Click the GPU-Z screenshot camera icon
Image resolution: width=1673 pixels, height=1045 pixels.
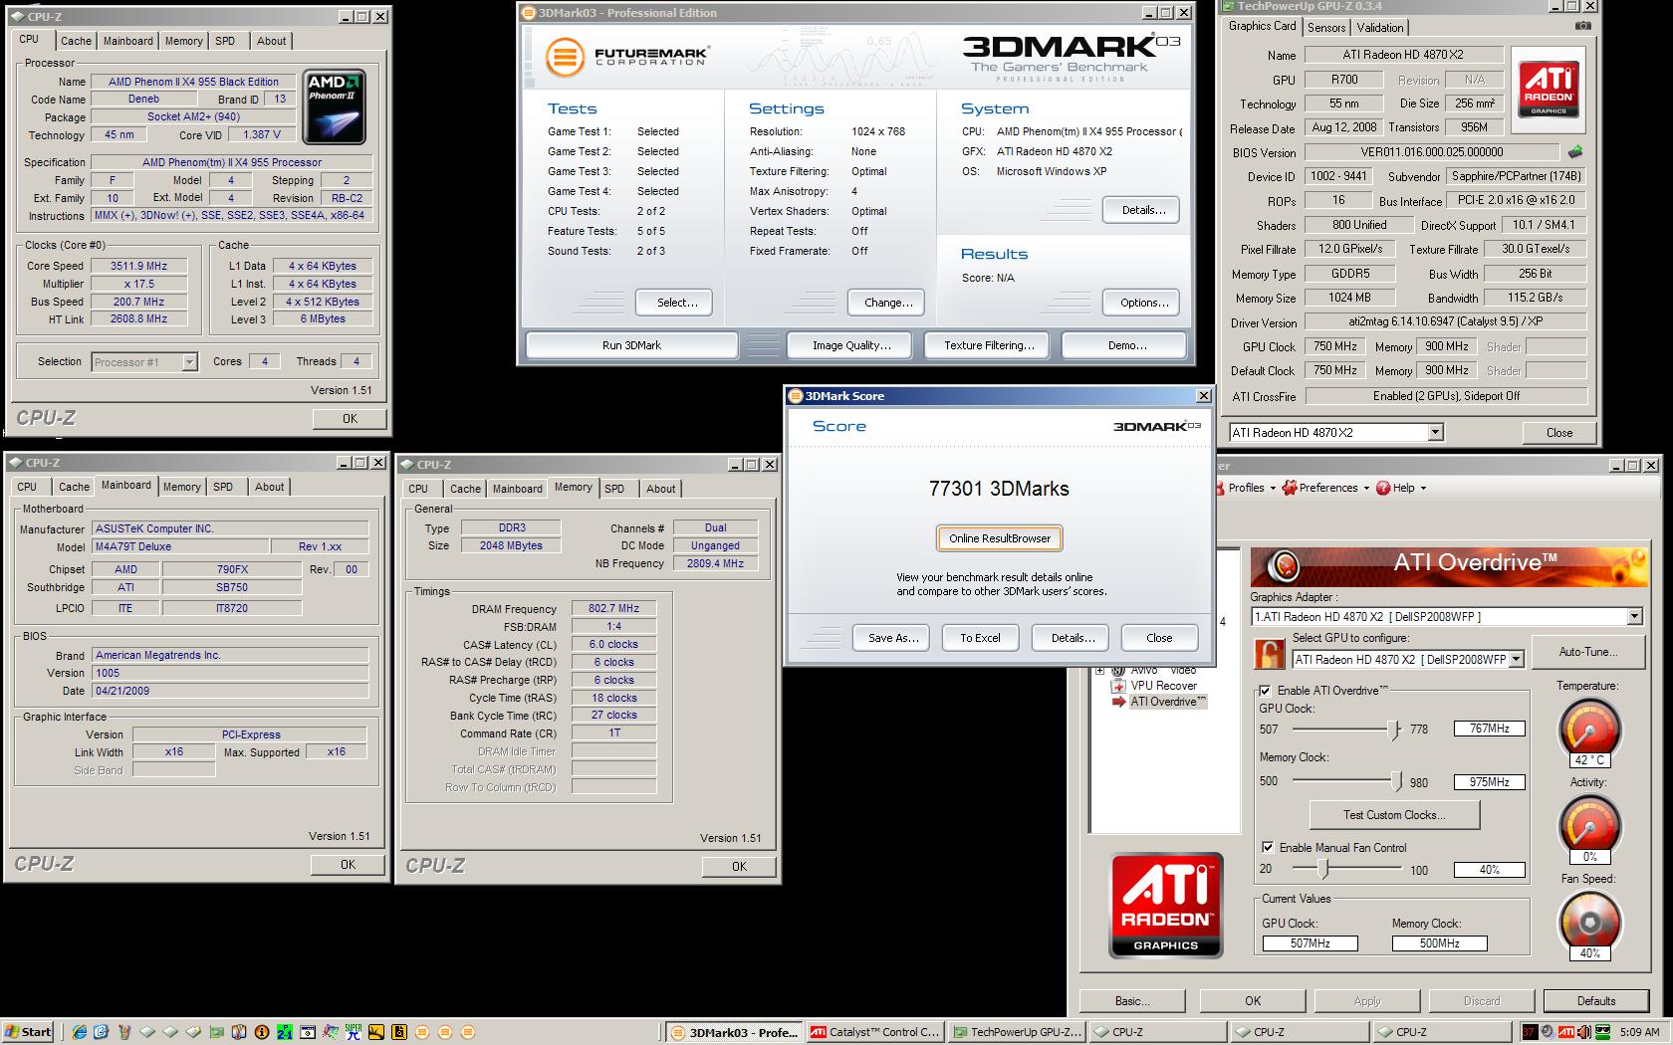tap(1582, 26)
